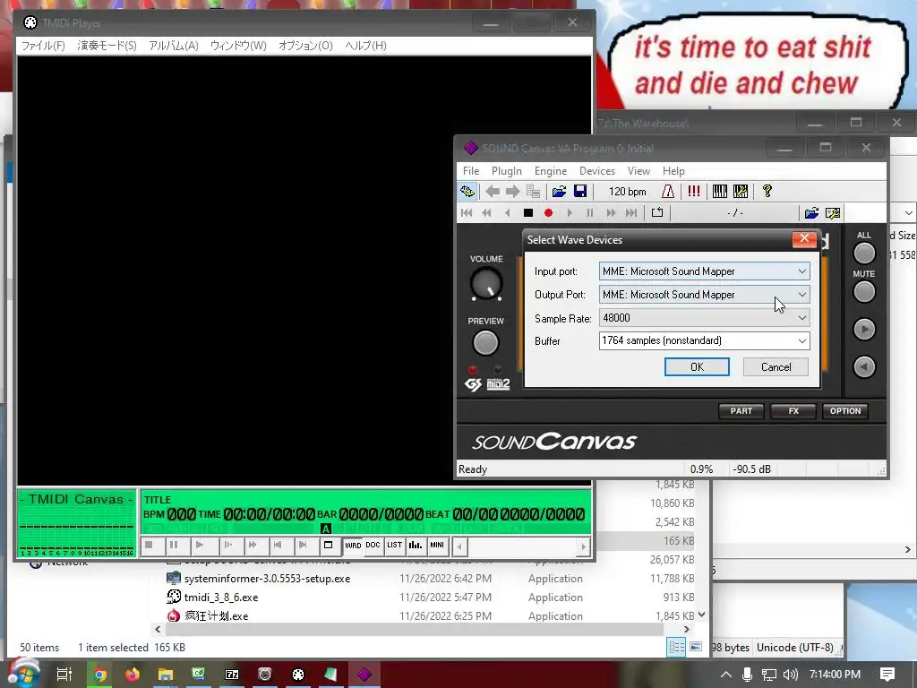
Task: Click the metronome icon beside 120 bpm
Action: point(668,192)
